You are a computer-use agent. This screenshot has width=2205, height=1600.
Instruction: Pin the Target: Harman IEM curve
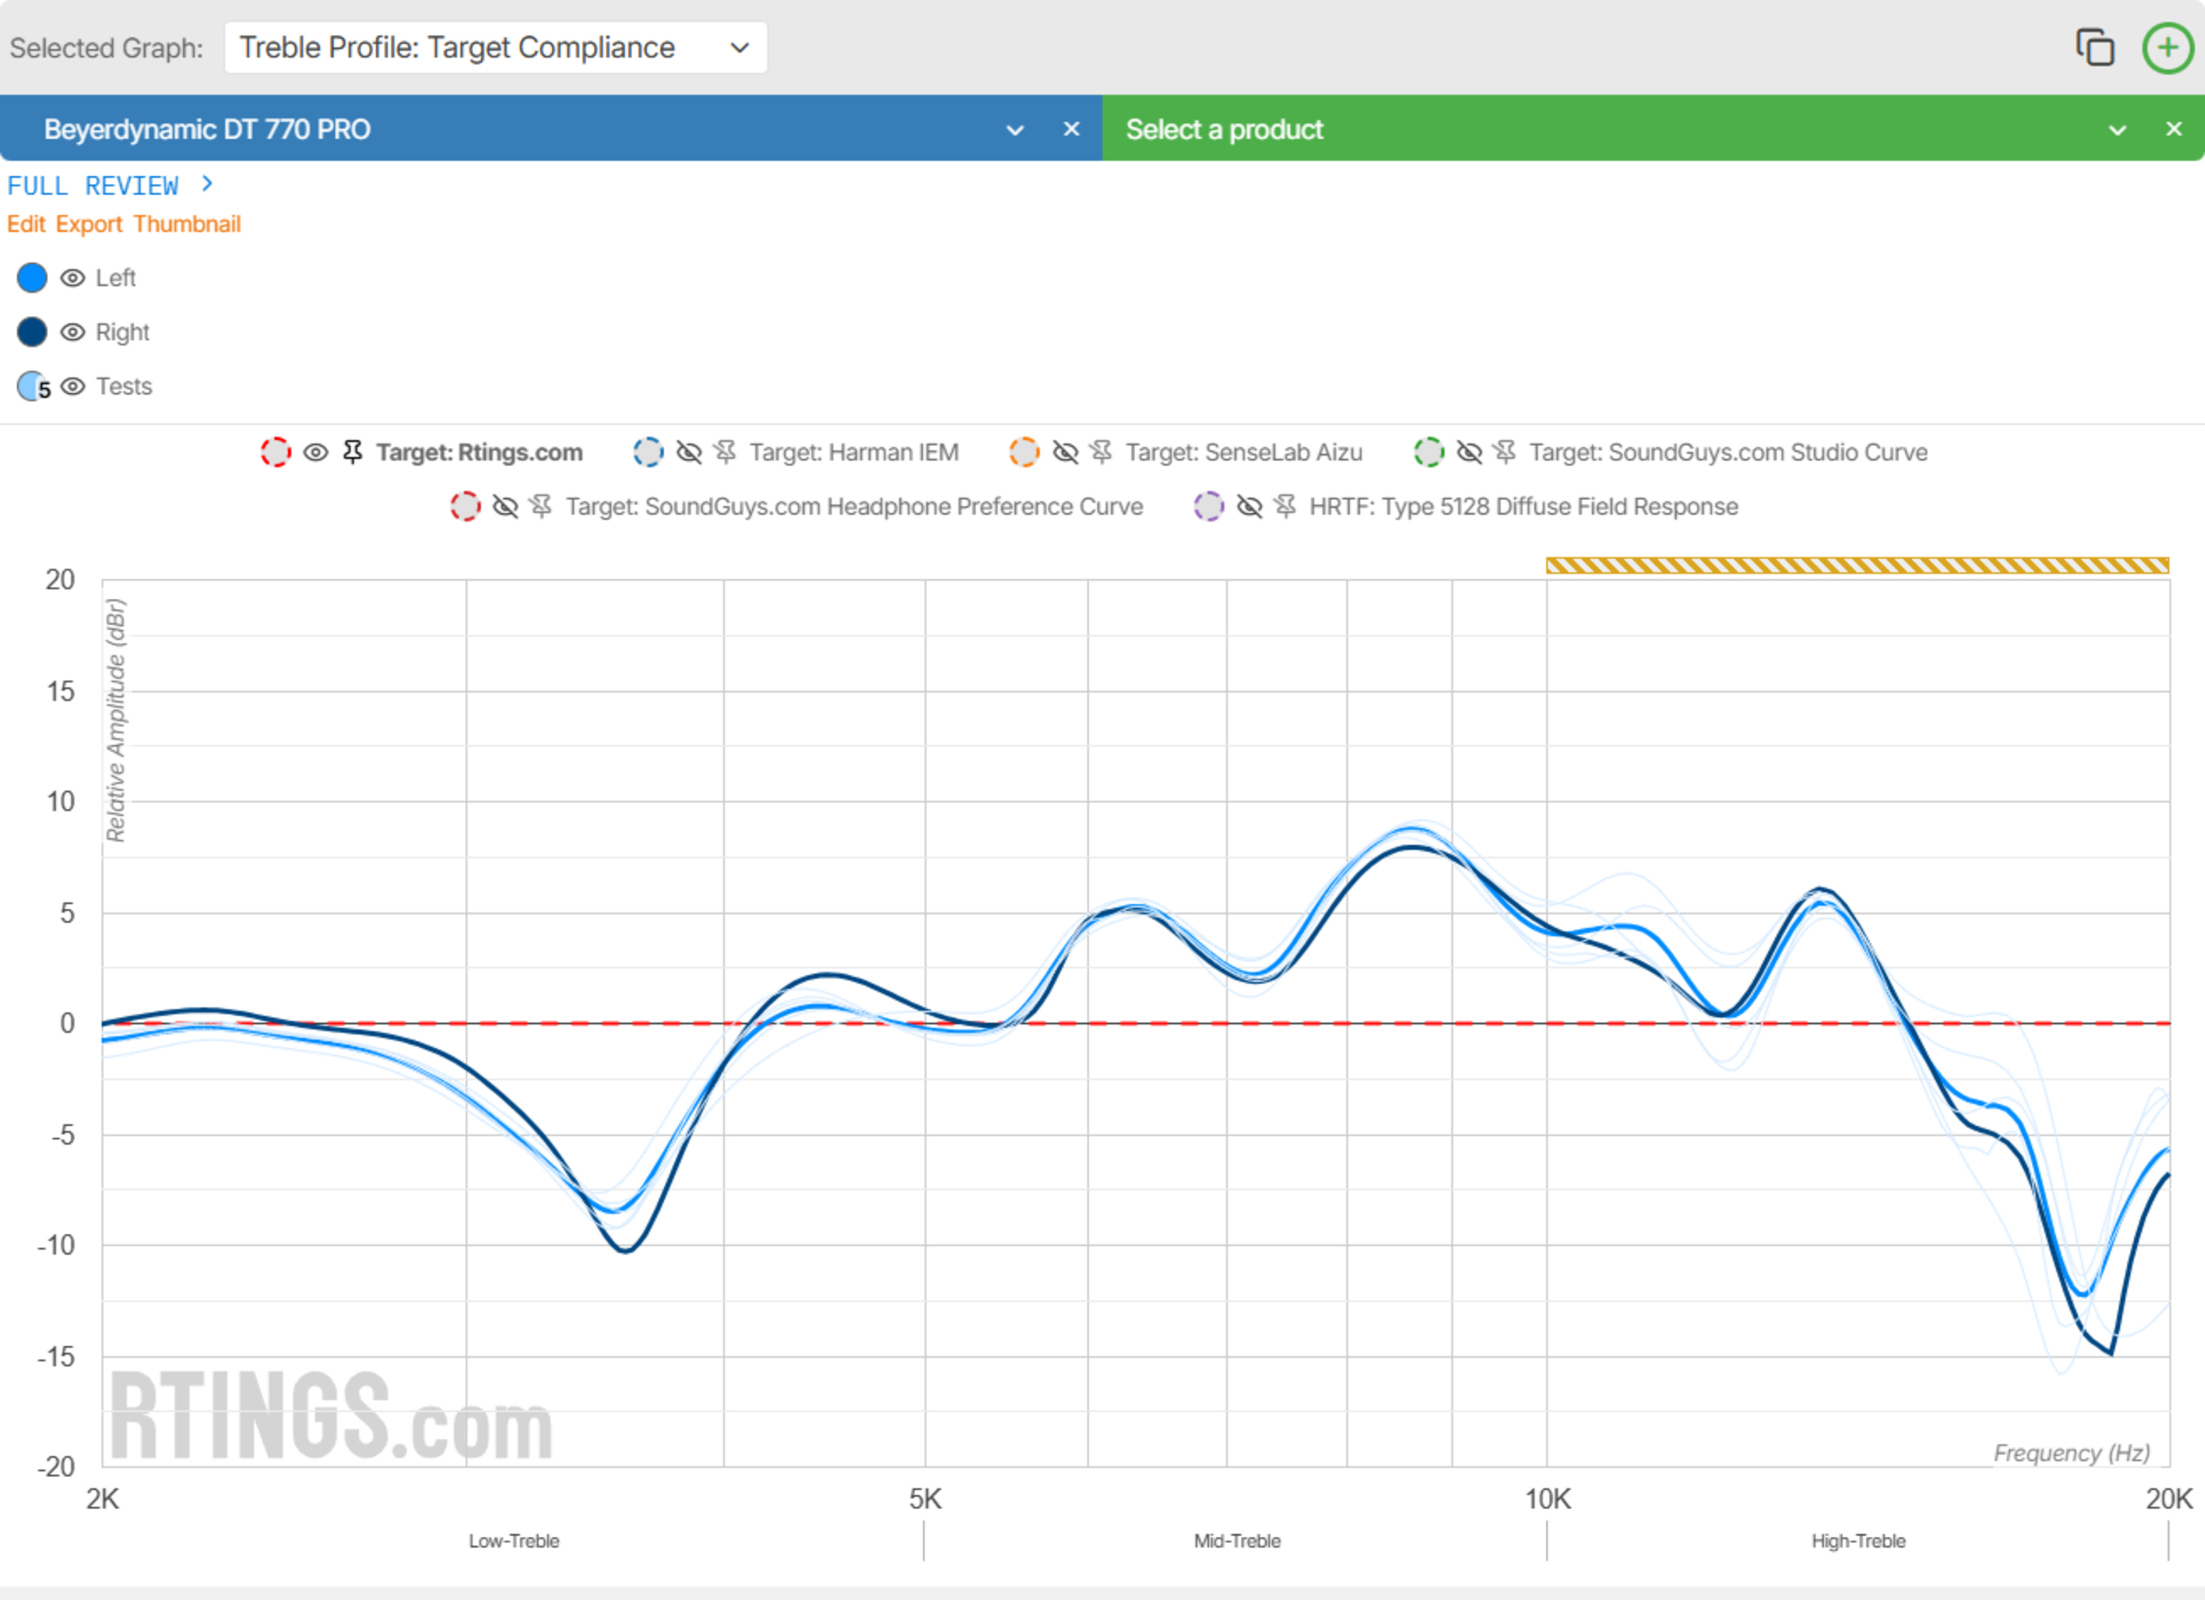pyautogui.click(x=725, y=452)
